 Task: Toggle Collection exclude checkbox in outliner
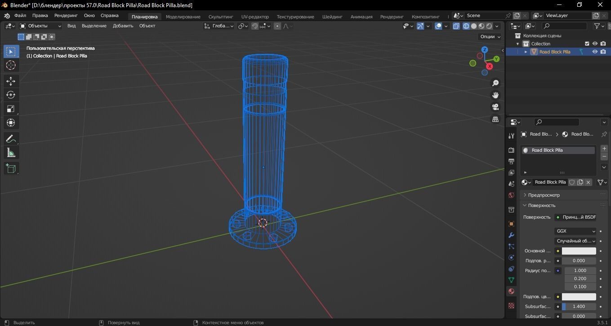pos(587,44)
